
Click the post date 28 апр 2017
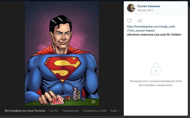pos(145,10)
